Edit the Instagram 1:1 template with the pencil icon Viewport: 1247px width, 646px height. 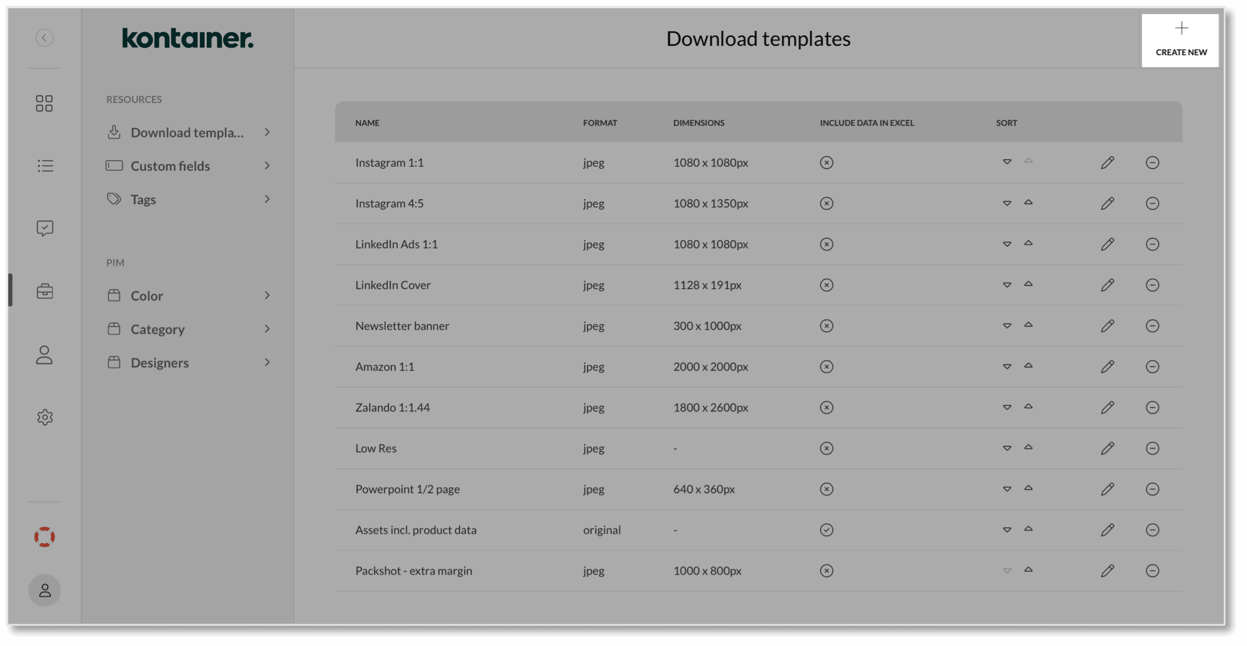pyautogui.click(x=1107, y=163)
